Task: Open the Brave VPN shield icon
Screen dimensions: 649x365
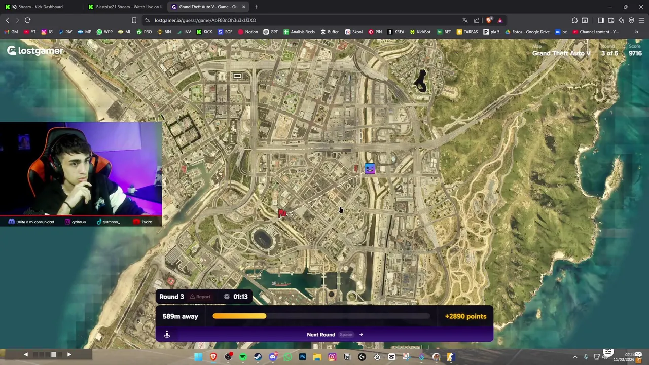Action: coord(631,20)
